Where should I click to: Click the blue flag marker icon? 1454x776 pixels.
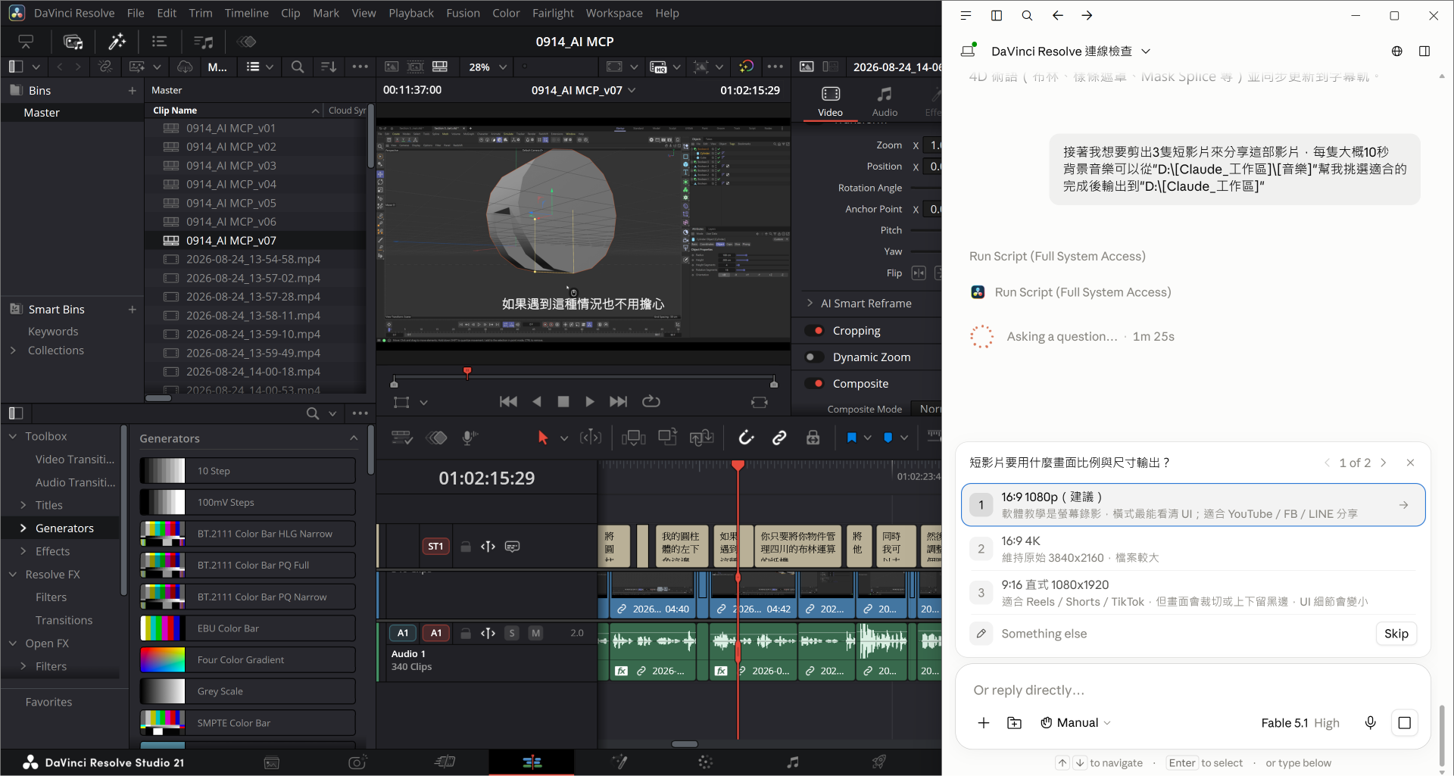tap(851, 438)
